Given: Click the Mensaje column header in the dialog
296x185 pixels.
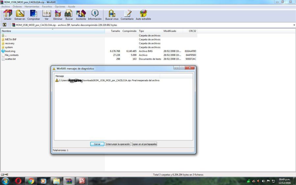Looking at the screenshot, I should coord(107,76).
